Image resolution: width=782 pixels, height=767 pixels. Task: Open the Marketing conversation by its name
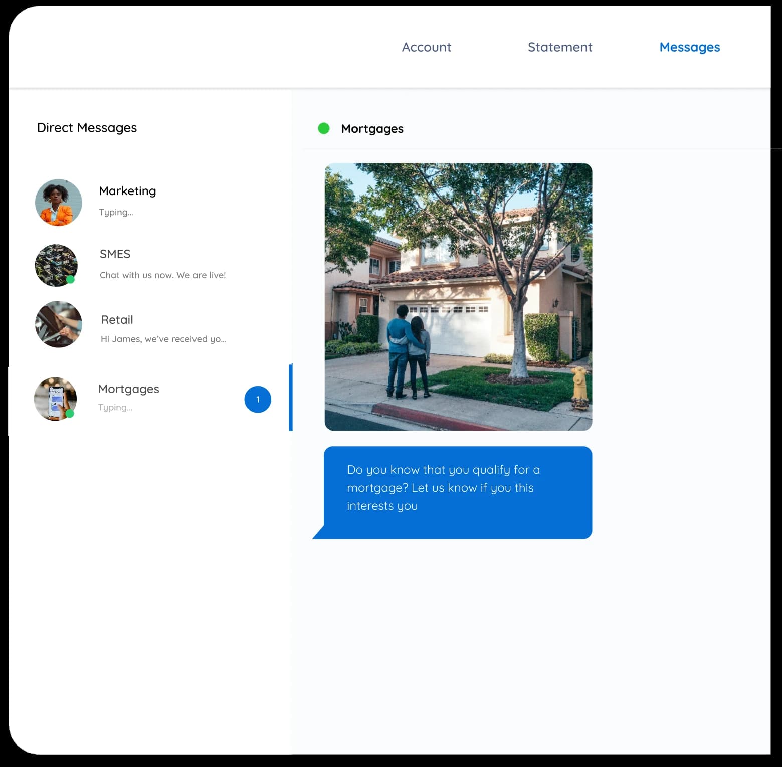pyautogui.click(x=127, y=191)
